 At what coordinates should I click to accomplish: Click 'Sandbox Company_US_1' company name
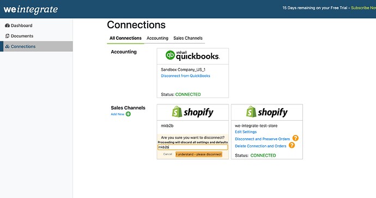click(183, 70)
